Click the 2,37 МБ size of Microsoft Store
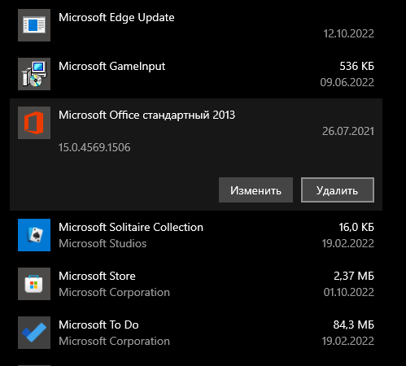Viewport: 406px width, 366px height. [x=354, y=276]
